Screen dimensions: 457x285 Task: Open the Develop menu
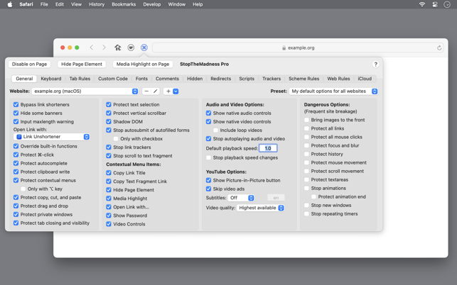(x=152, y=4)
